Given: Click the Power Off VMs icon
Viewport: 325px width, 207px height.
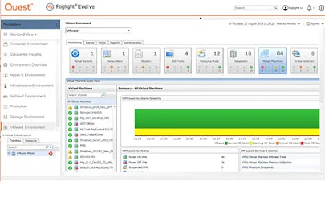Looking at the screenshot, I should click(125, 162).
